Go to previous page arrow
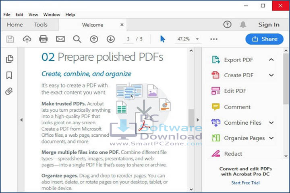The width and height of the screenshot is (290, 193). (94, 39)
